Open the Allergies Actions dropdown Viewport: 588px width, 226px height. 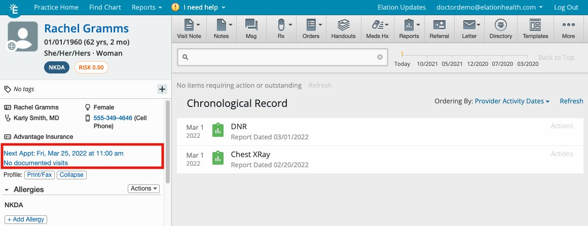(x=143, y=189)
